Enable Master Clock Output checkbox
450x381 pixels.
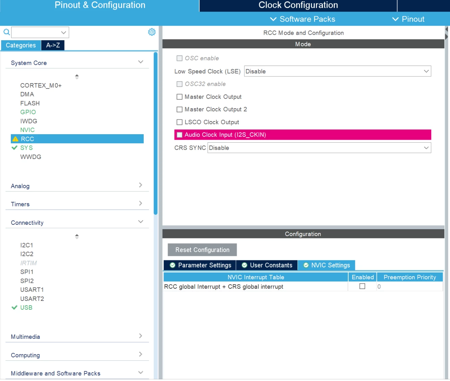(180, 97)
